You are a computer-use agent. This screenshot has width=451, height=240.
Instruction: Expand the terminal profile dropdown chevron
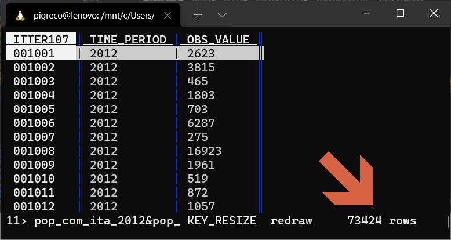(x=223, y=14)
